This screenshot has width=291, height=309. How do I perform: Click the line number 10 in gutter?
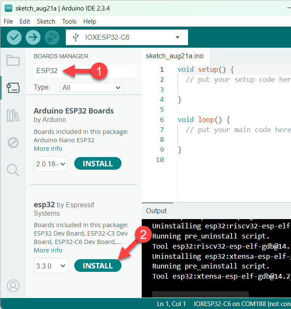160,160
